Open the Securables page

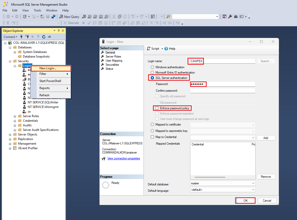coord(112,65)
